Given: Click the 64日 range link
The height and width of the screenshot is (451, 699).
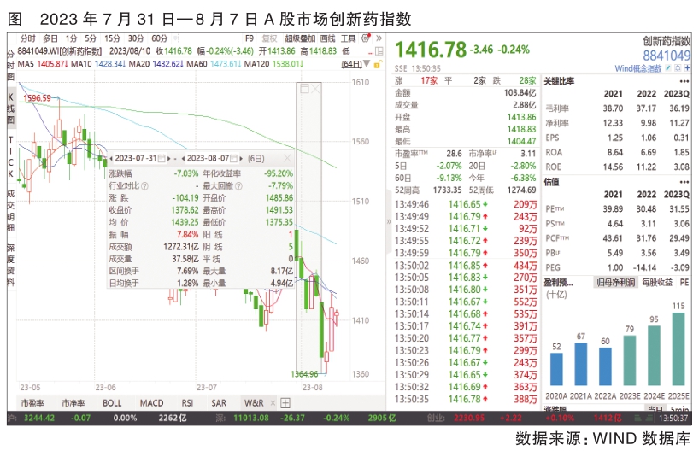Looking at the screenshot, I should click(x=352, y=64).
